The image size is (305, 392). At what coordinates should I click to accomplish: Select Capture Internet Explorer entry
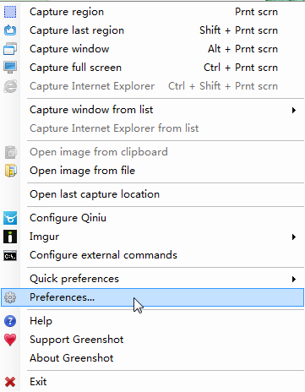tap(152, 86)
